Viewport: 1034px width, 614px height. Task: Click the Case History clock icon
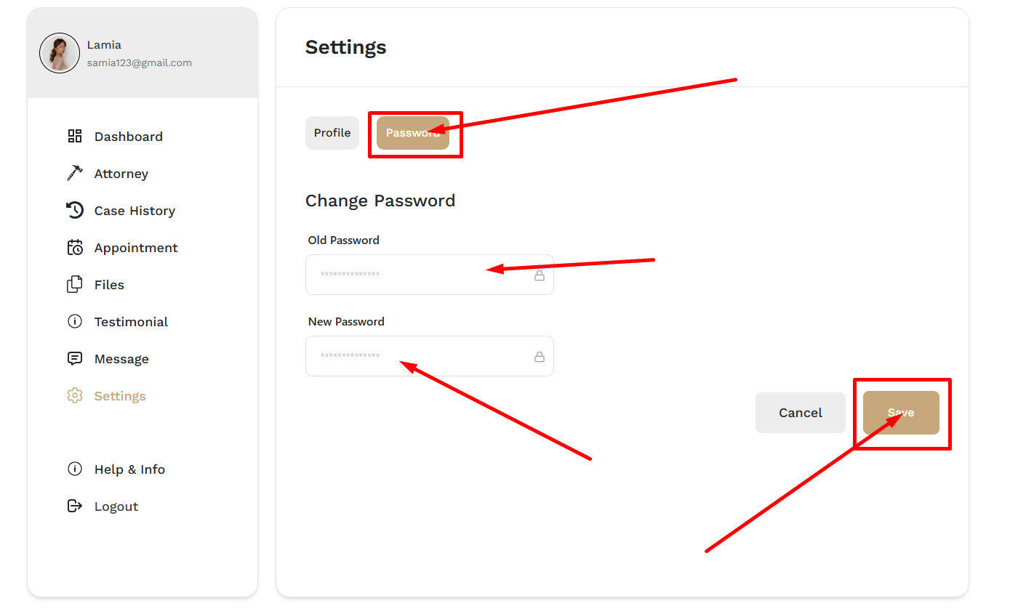(x=75, y=210)
